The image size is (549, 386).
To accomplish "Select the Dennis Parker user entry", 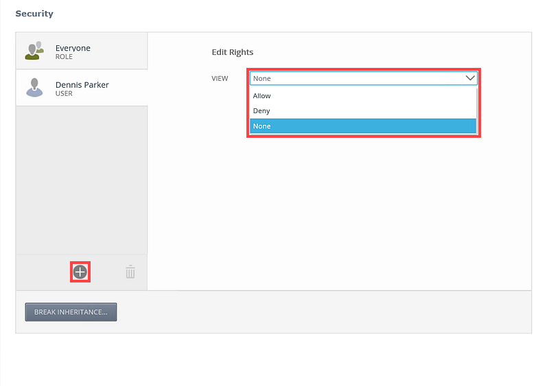I will [82, 88].
